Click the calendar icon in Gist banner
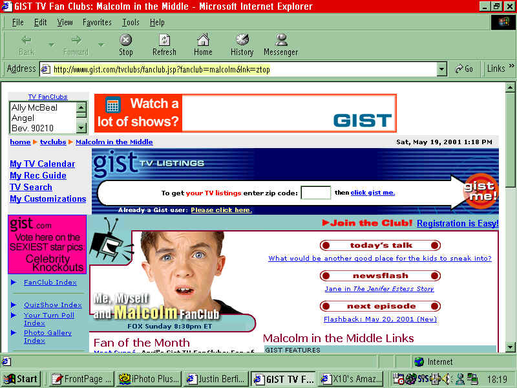The width and height of the screenshot is (517, 388). tap(112, 105)
